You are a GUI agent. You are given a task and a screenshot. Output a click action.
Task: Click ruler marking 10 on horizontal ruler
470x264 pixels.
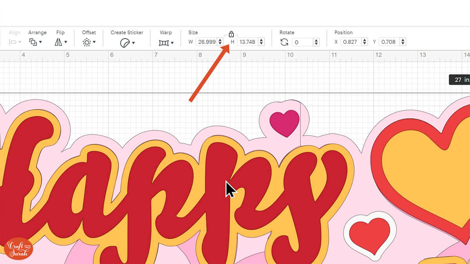coord(290,55)
